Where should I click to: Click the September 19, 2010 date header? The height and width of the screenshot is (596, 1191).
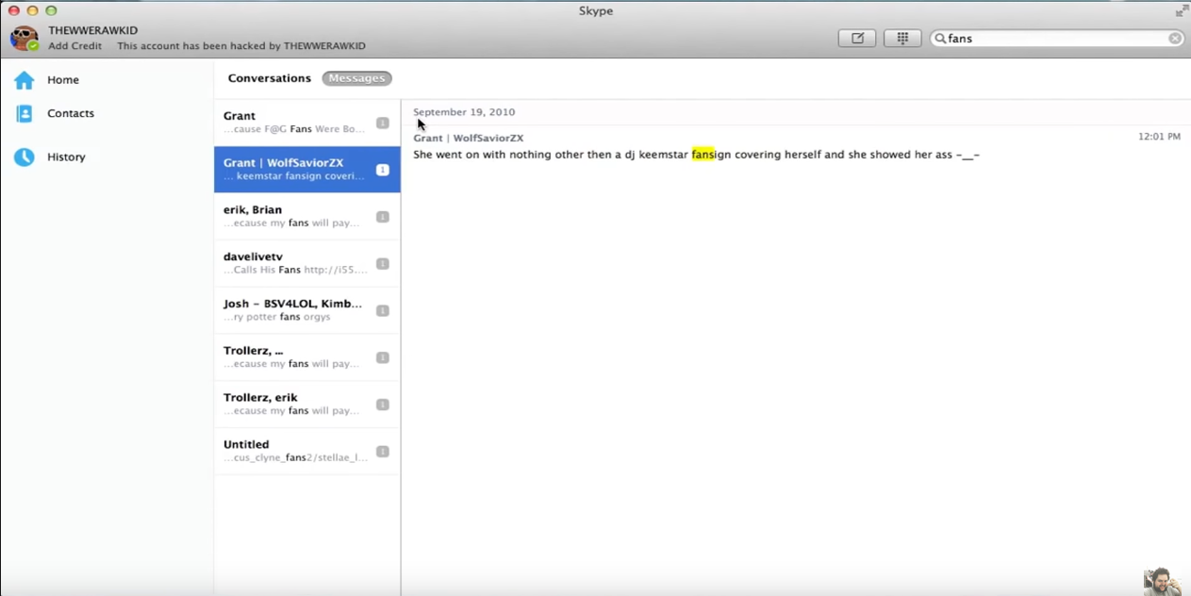pyautogui.click(x=464, y=112)
